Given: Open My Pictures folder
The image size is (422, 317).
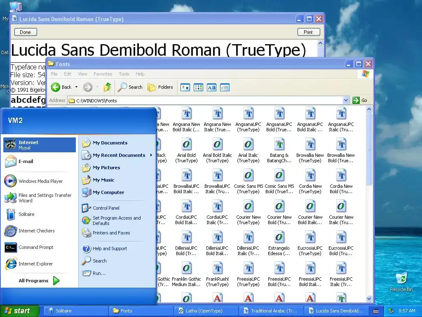Looking at the screenshot, I should pos(117,168).
